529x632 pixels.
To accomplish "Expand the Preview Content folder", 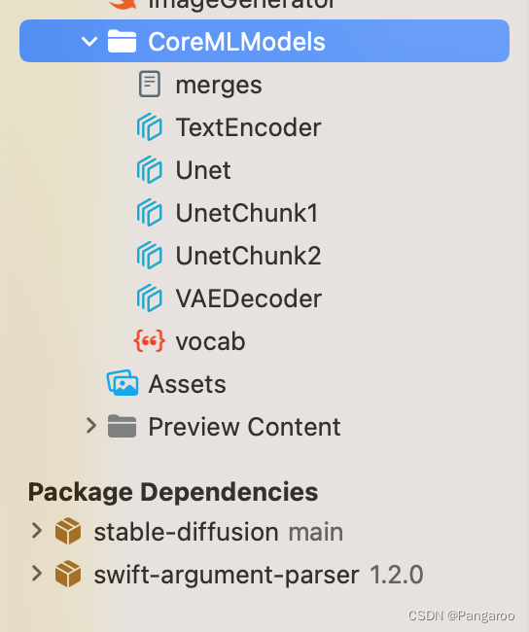I will pyautogui.click(x=91, y=426).
